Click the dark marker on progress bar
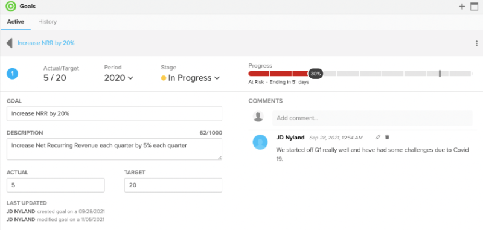 pyautogui.click(x=440, y=74)
